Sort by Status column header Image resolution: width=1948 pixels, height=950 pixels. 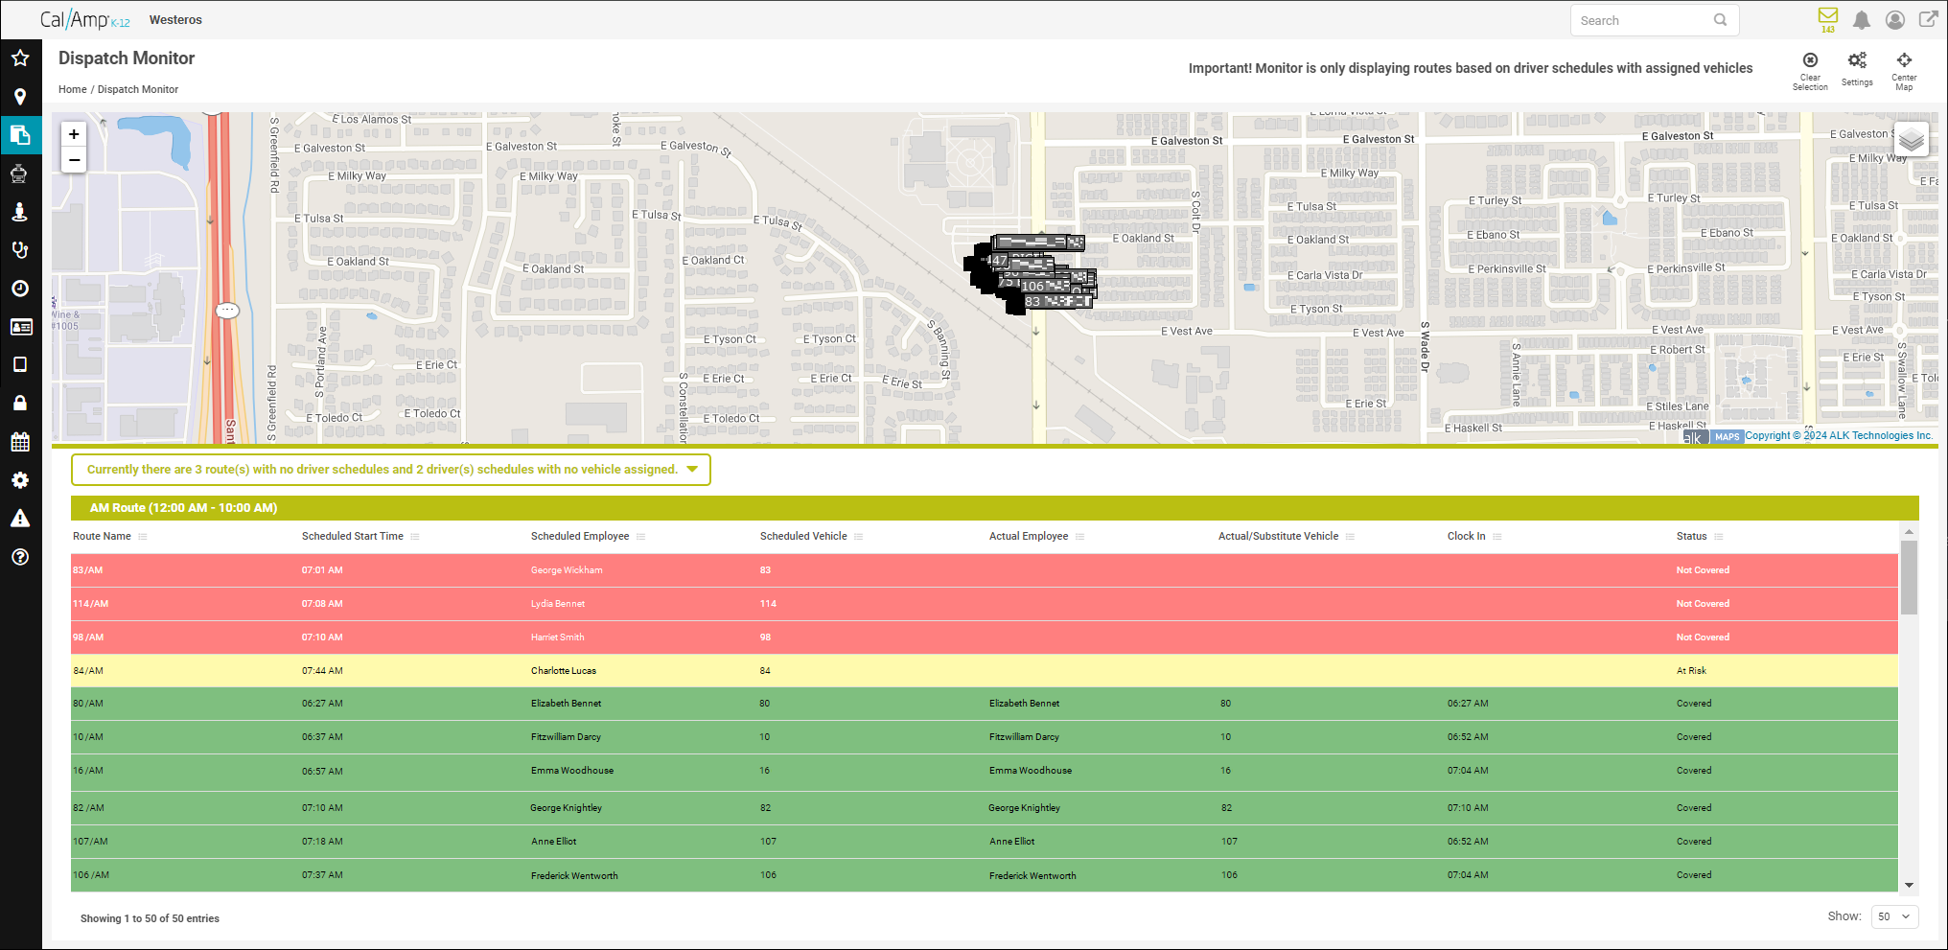(1691, 537)
